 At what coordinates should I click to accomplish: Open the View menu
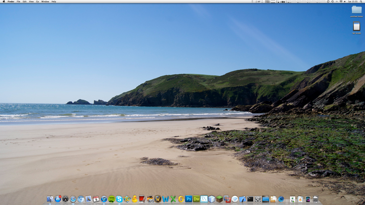(31, 1)
